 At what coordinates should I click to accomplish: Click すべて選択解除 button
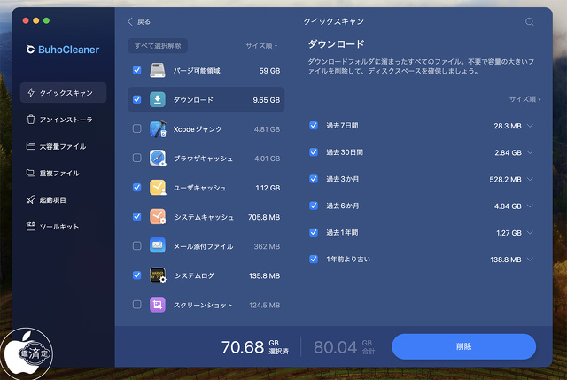158,46
